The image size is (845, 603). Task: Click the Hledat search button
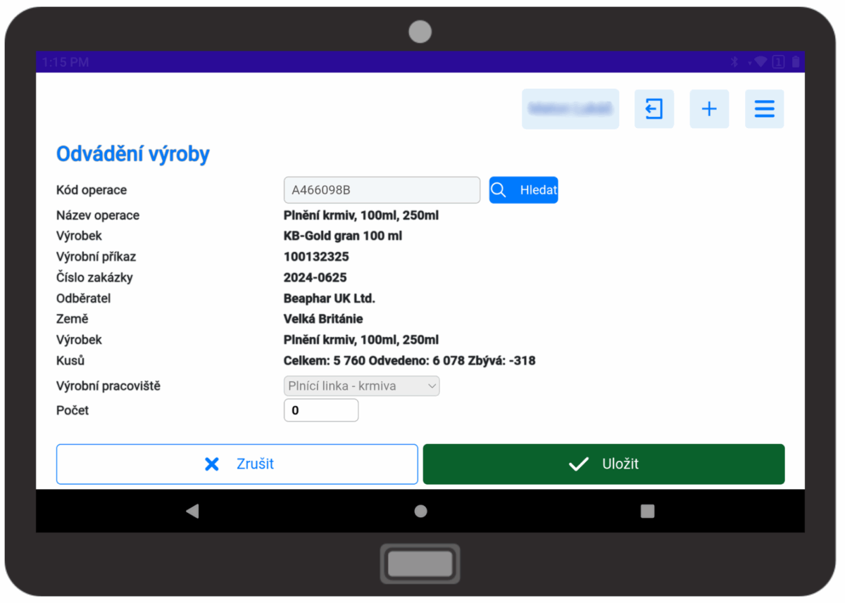pos(523,190)
